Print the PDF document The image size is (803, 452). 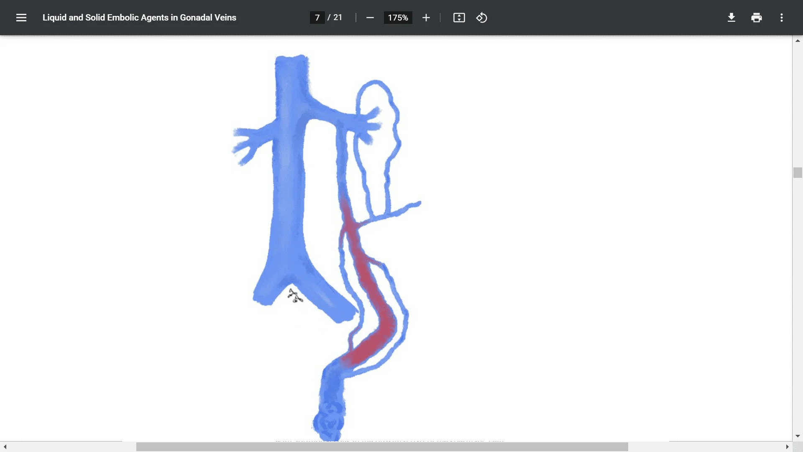coord(756,18)
